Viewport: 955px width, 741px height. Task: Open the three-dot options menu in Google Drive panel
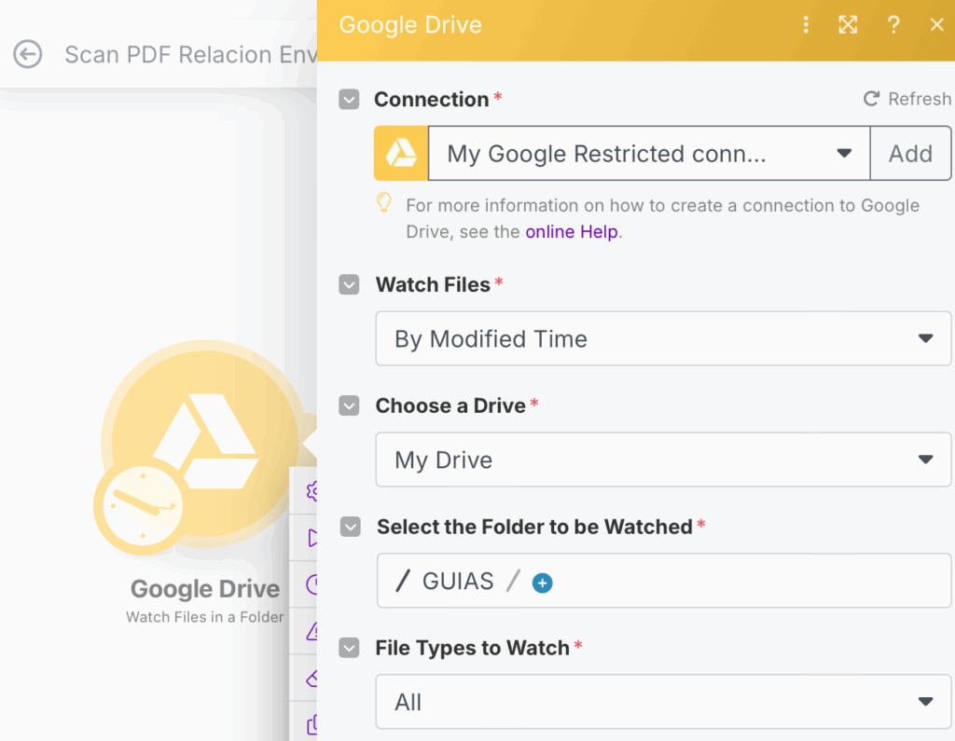click(806, 24)
